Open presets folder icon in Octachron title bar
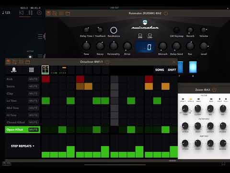This screenshot has height=173, width=230. click(28, 62)
